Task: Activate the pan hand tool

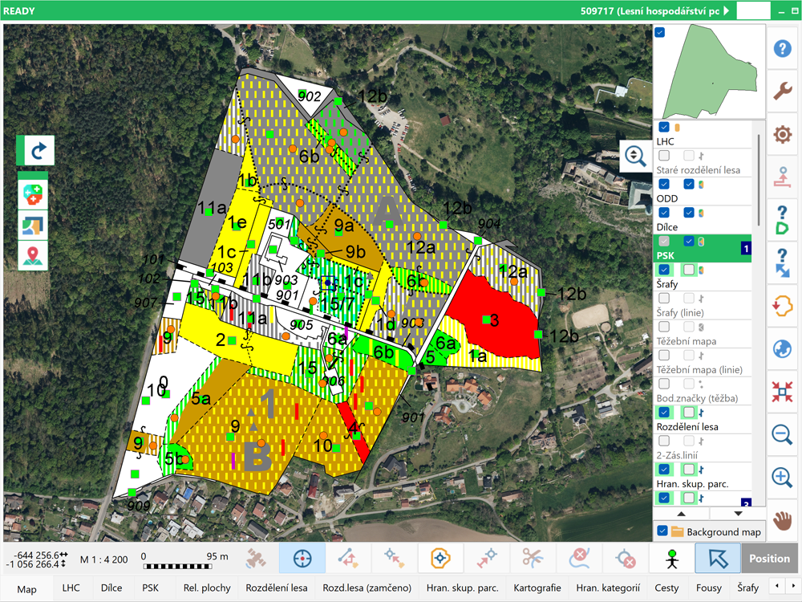Action: (x=782, y=521)
